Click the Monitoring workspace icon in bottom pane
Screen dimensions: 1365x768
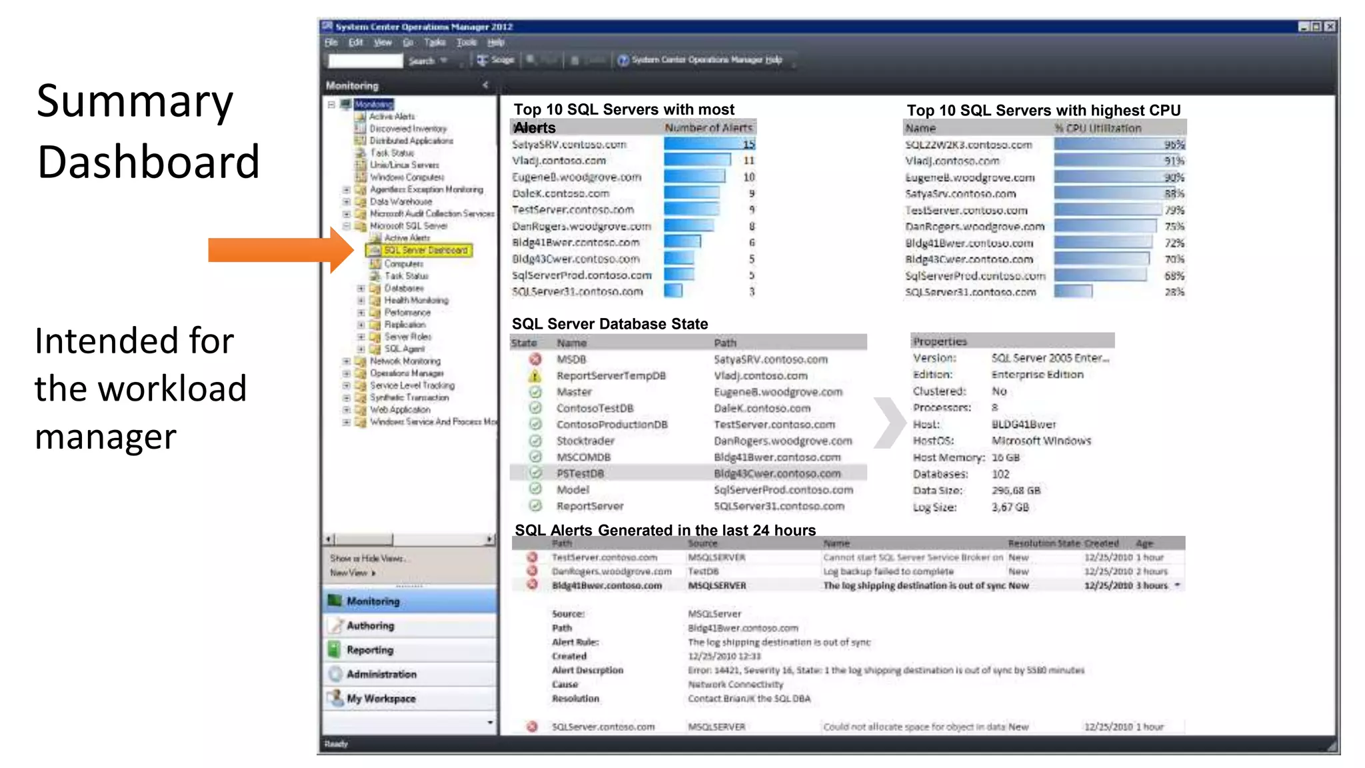pos(335,601)
